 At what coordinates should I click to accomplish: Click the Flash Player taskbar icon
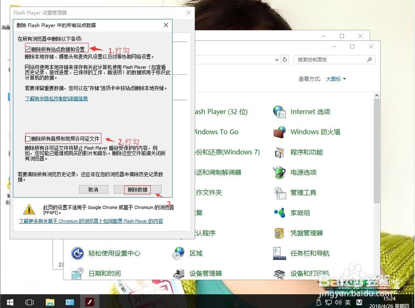[90, 302]
